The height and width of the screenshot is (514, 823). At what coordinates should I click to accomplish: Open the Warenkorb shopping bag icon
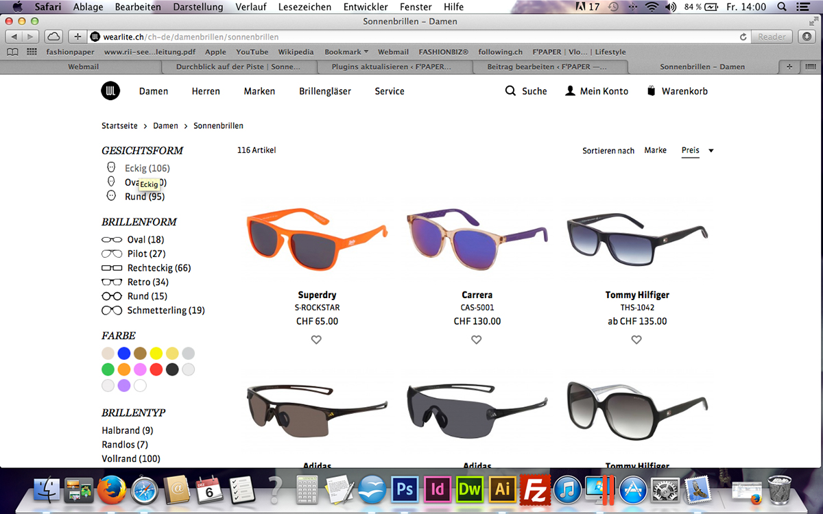click(x=652, y=90)
